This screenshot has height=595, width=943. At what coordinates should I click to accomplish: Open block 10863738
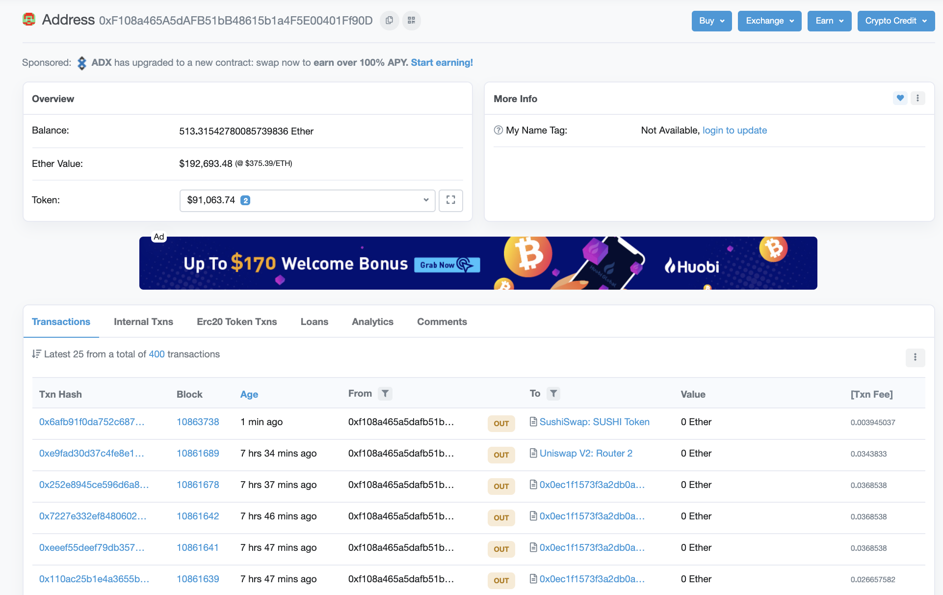point(198,422)
